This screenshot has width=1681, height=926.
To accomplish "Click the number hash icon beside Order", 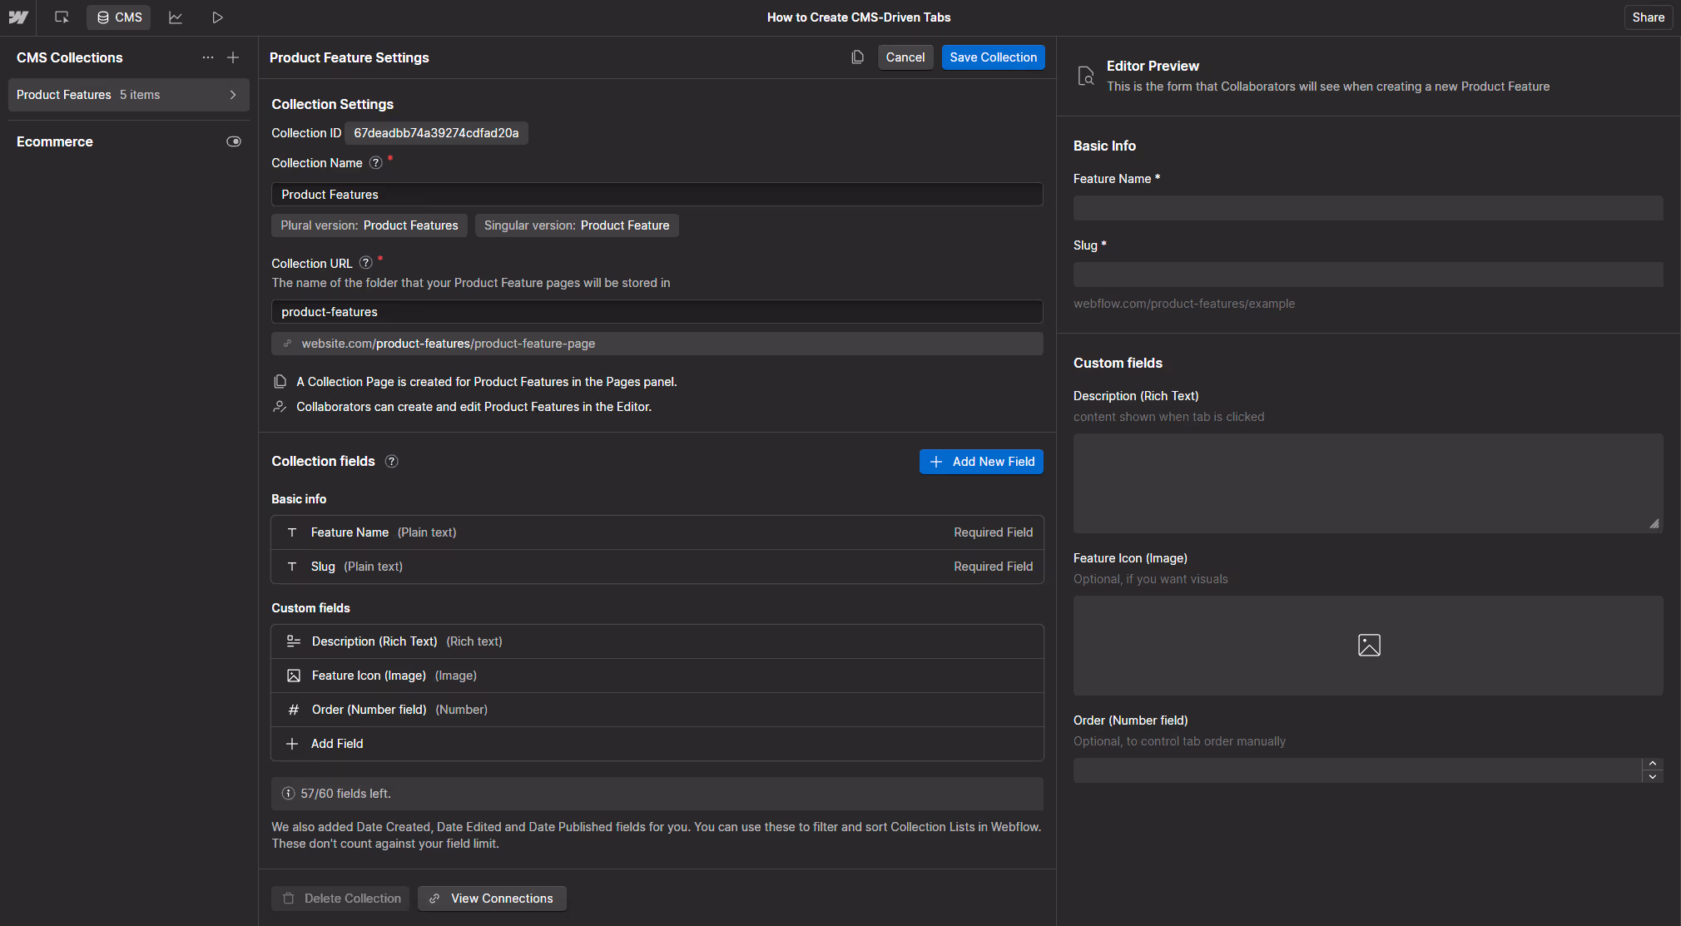I will [x=293, y=710].
